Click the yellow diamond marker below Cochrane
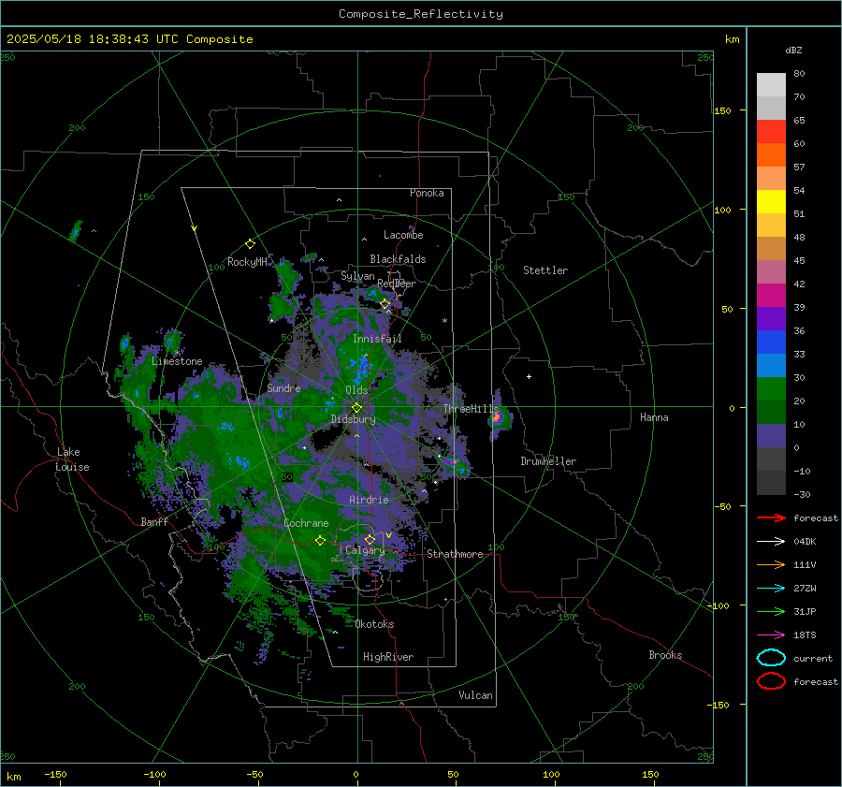Image resolution: width=842 pixels, height=787 pixels. [x=321, y=540]
